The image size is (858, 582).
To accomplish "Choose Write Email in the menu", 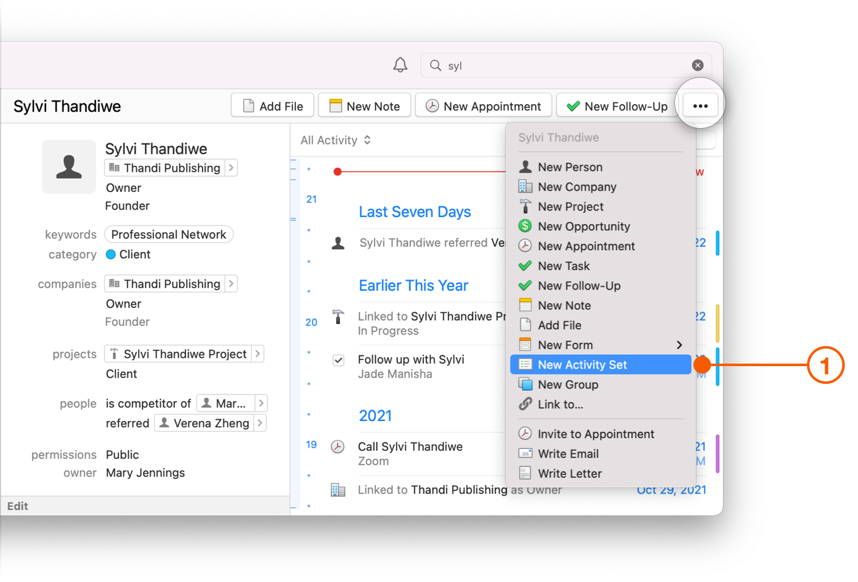I will [568, 454].
